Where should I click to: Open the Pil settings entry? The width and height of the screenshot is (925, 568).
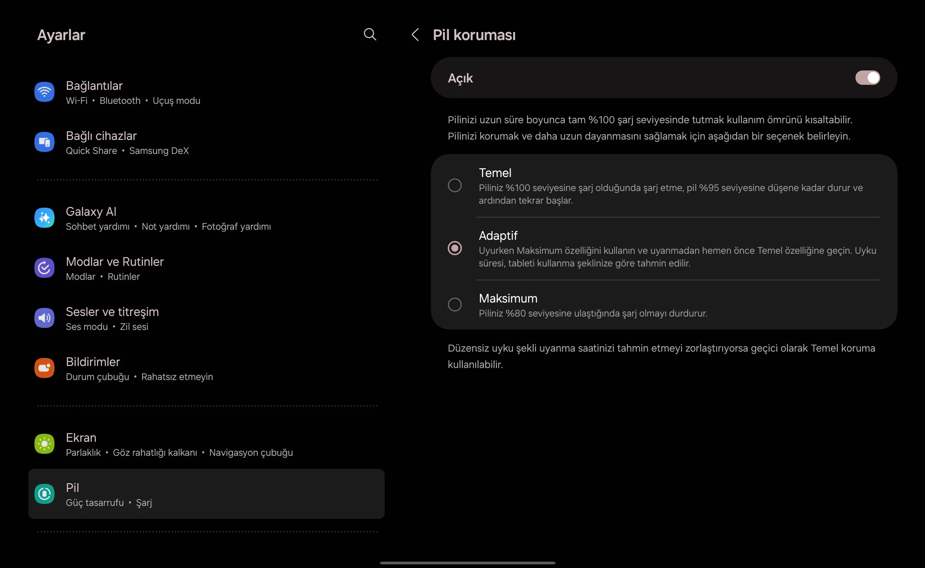click(x=206, y=494)
